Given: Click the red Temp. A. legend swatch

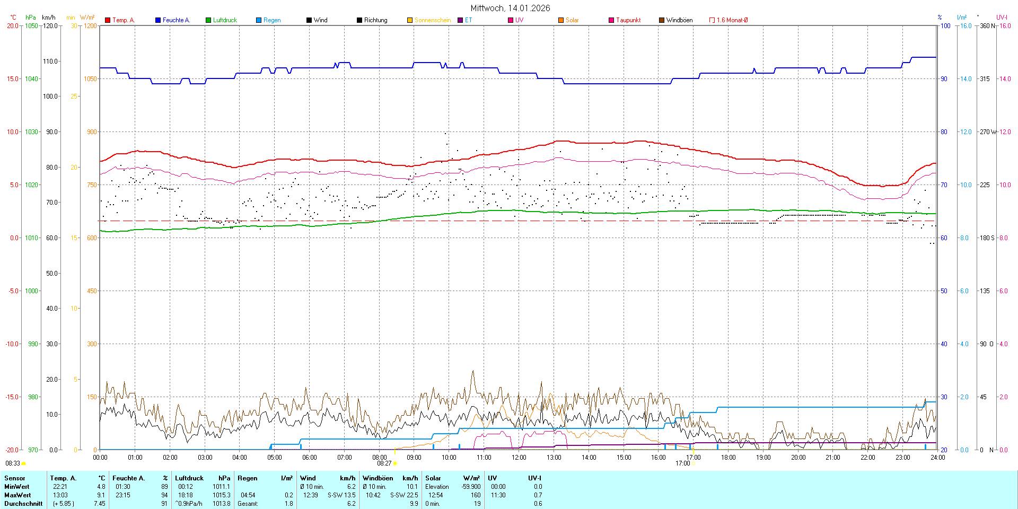Looking at the screenshot, I should [x=108, y=20].
